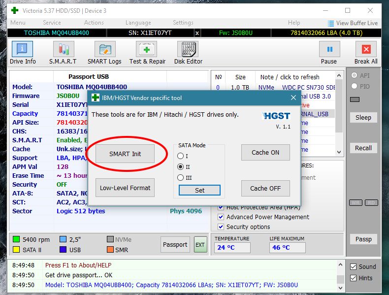Select device 0 row WDC PC SN730
The height and width of the screenshot is (295, 389).
[x=274, y=88]
